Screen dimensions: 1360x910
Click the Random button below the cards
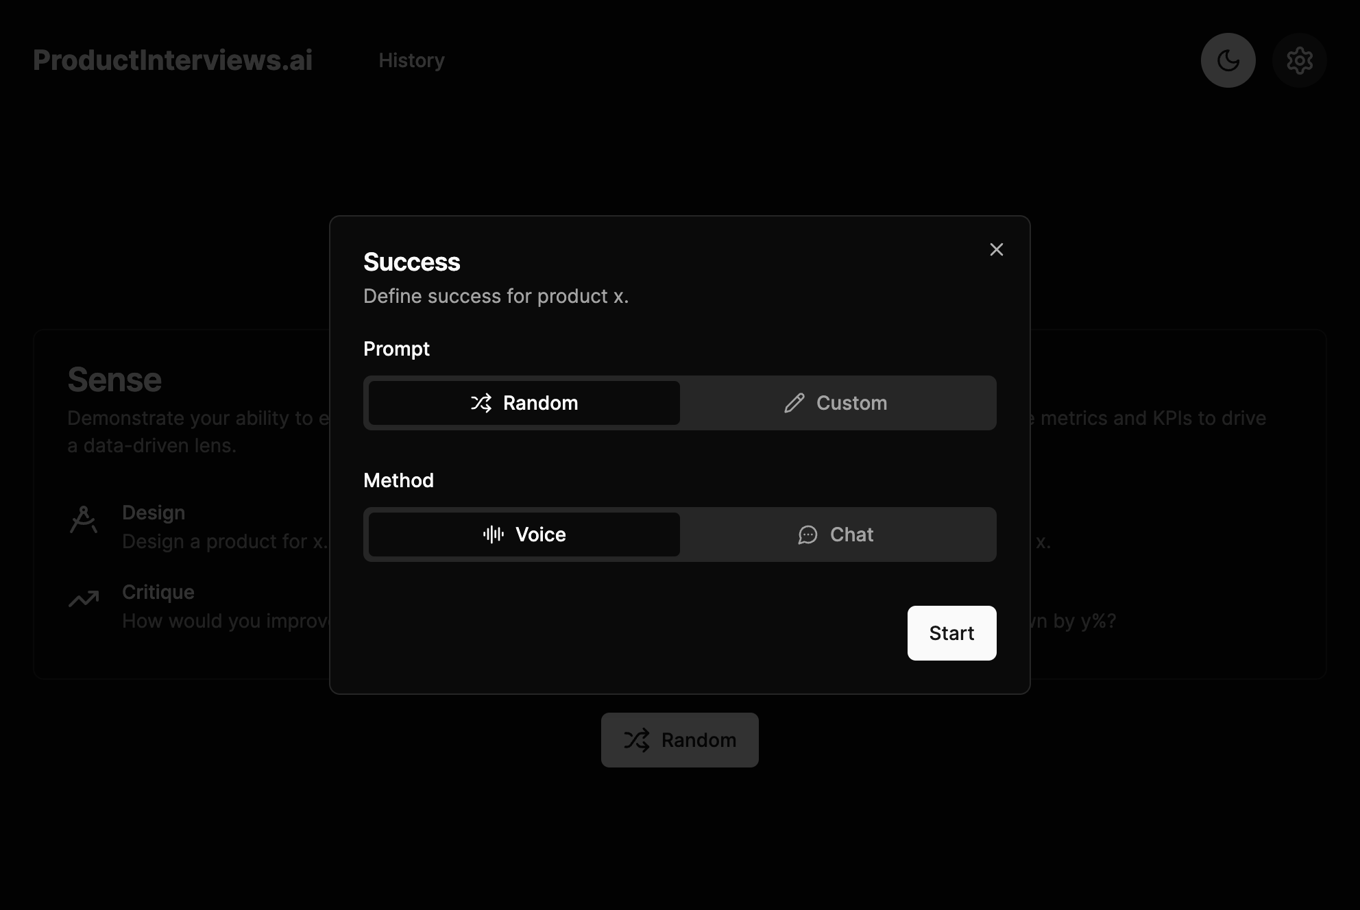pos(679,740)
